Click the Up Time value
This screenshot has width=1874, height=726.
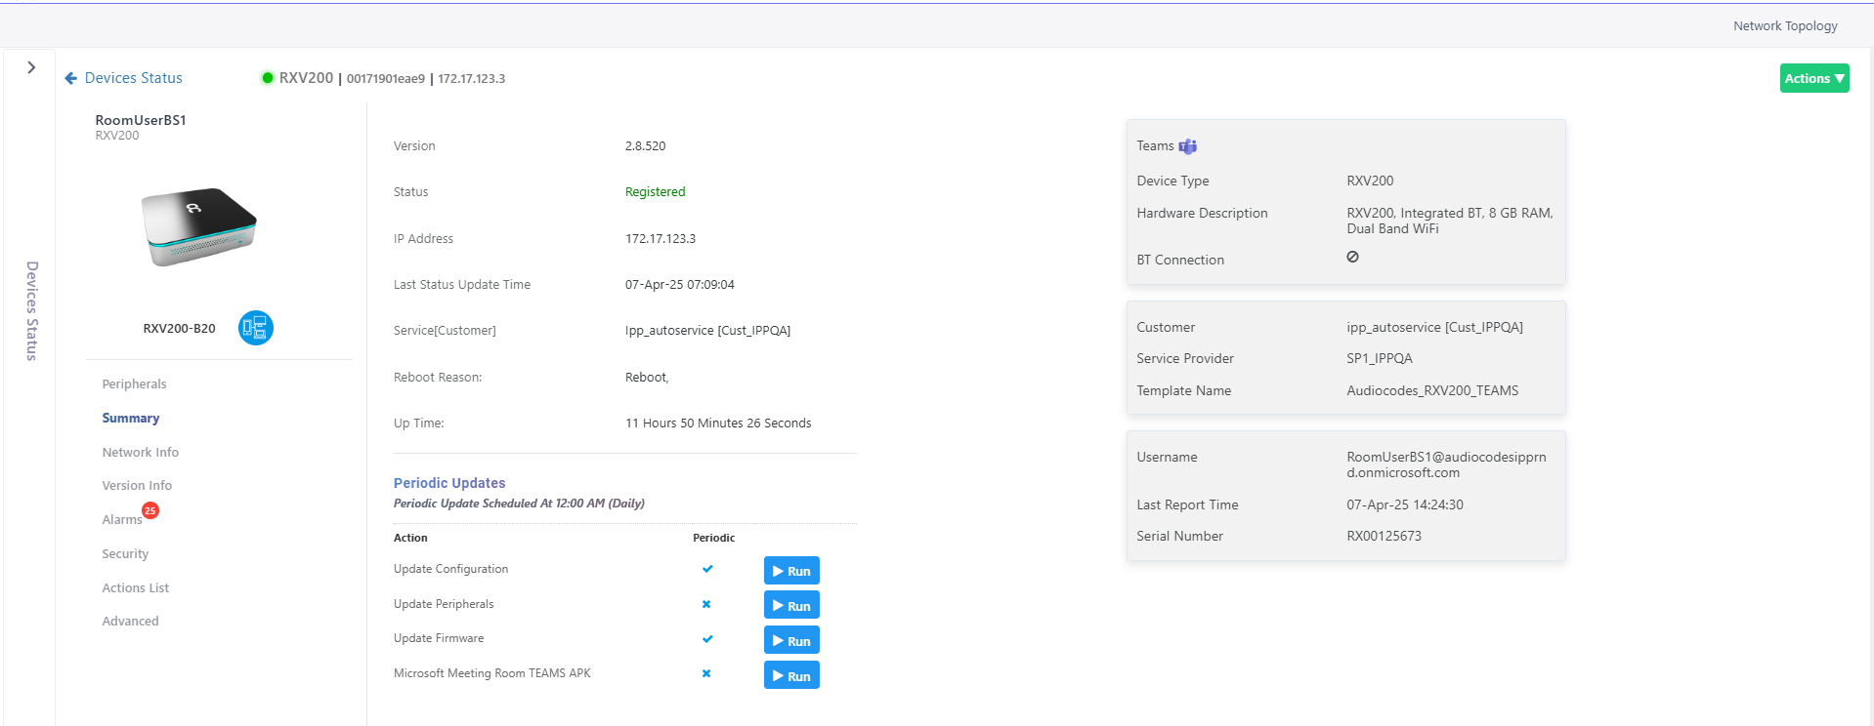[x=718, y=423]
